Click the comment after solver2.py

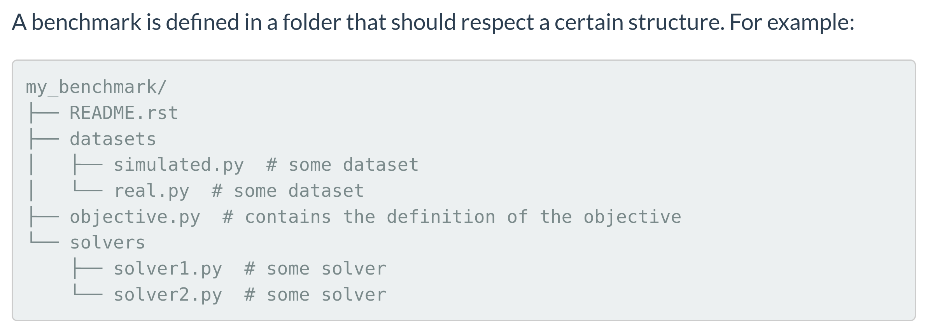pos(315,295)
